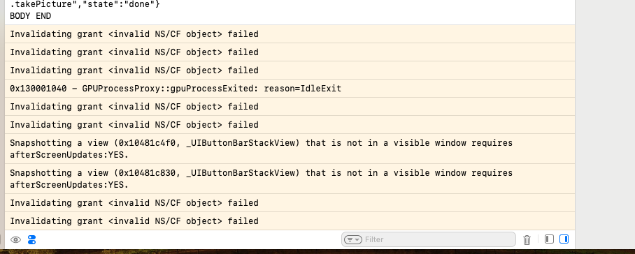The image size is (635, 254).
Task: Select Invalidating grant line just above GPUProcessProxy message
Action: tap(290, 70)
